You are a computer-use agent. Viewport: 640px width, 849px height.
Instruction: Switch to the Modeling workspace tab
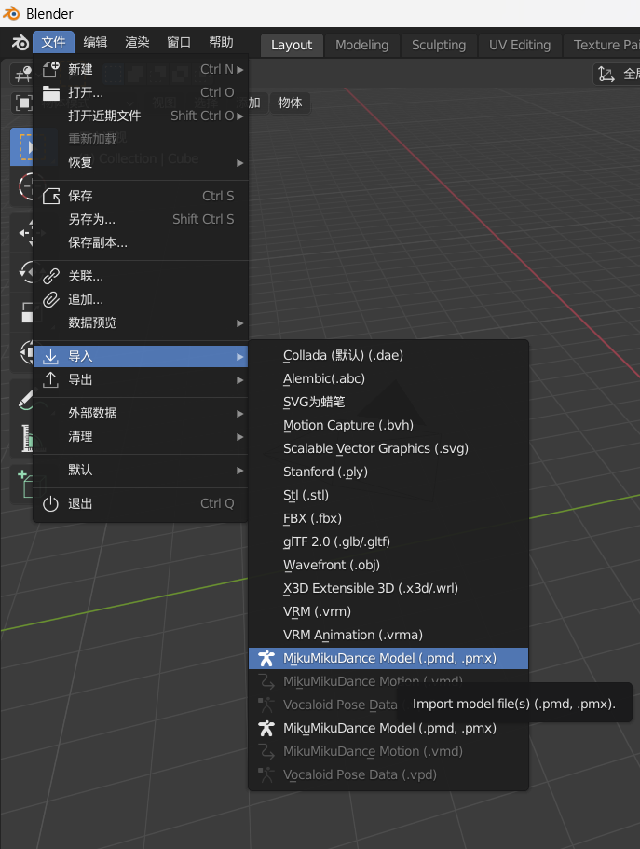[362, 45]
